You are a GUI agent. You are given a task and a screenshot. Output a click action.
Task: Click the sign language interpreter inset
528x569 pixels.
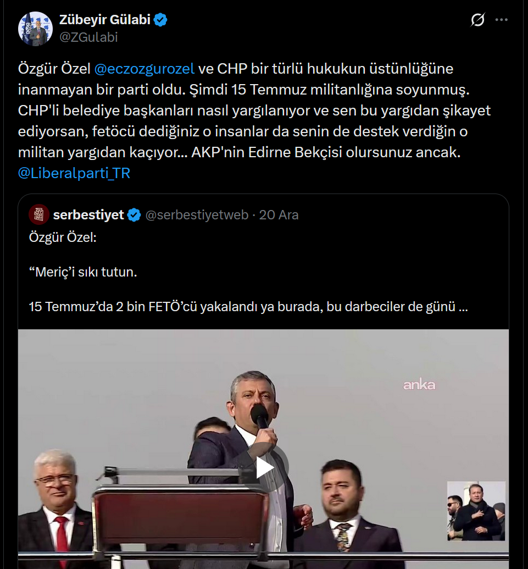pyautogui.click(x=476, y=511)
